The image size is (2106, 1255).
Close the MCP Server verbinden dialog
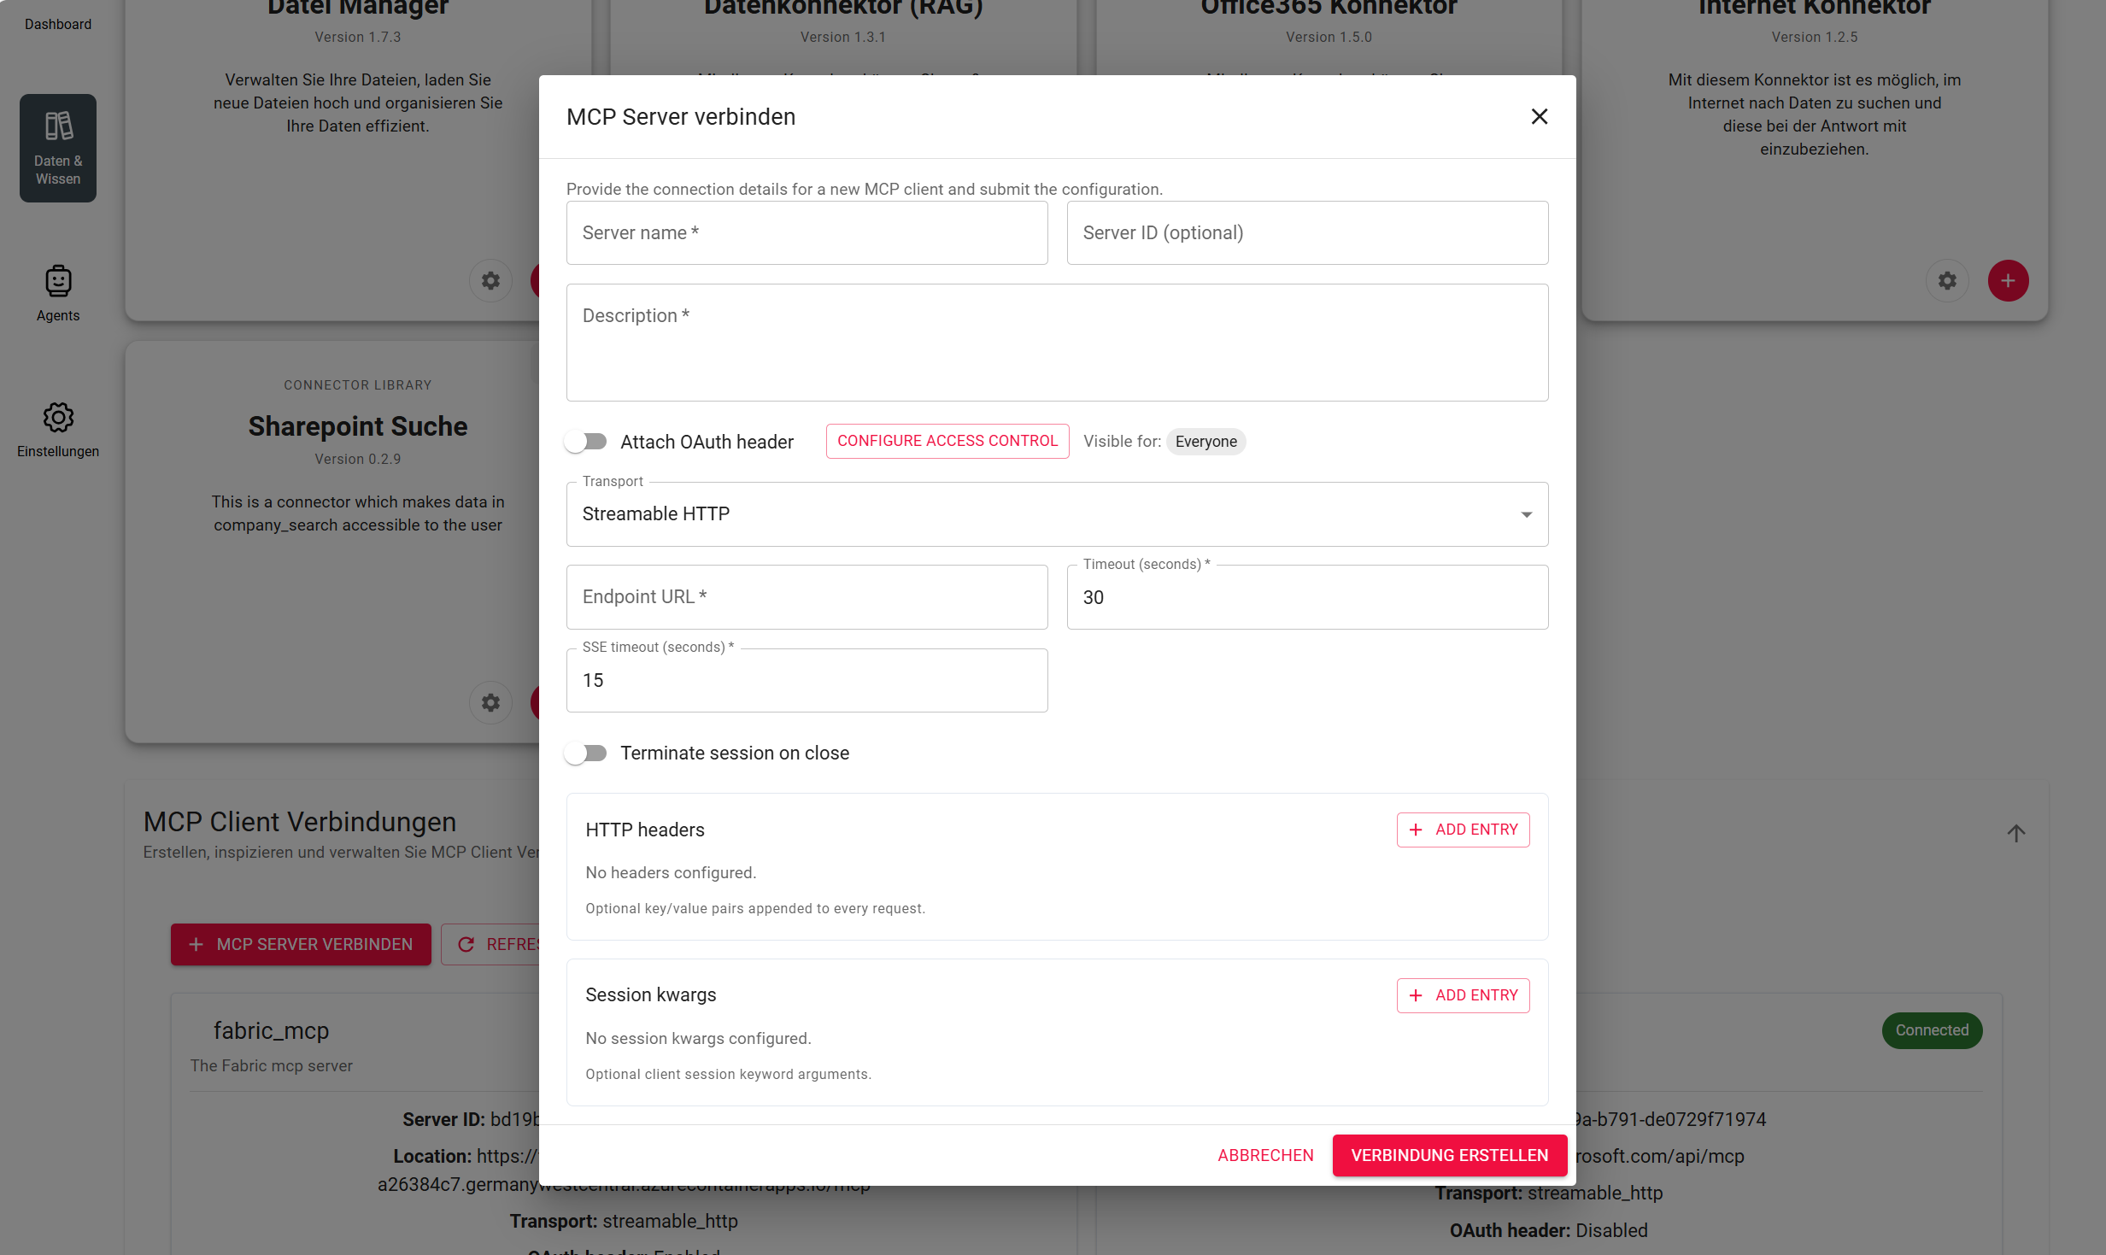click(x=1539, y=116)
